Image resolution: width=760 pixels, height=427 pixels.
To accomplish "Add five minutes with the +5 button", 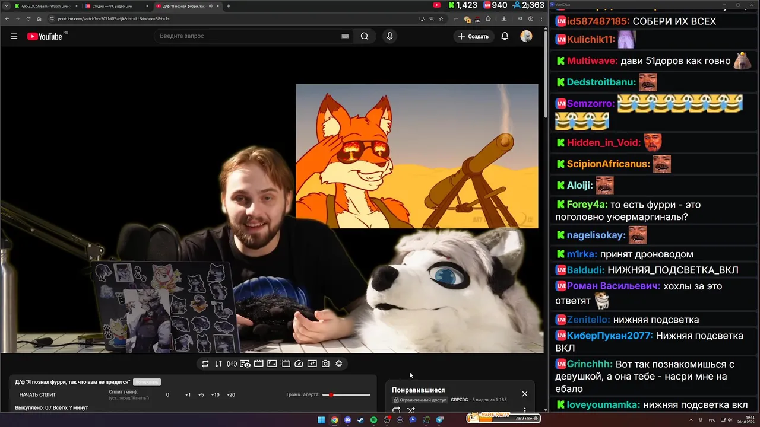I will coord(201,395).
